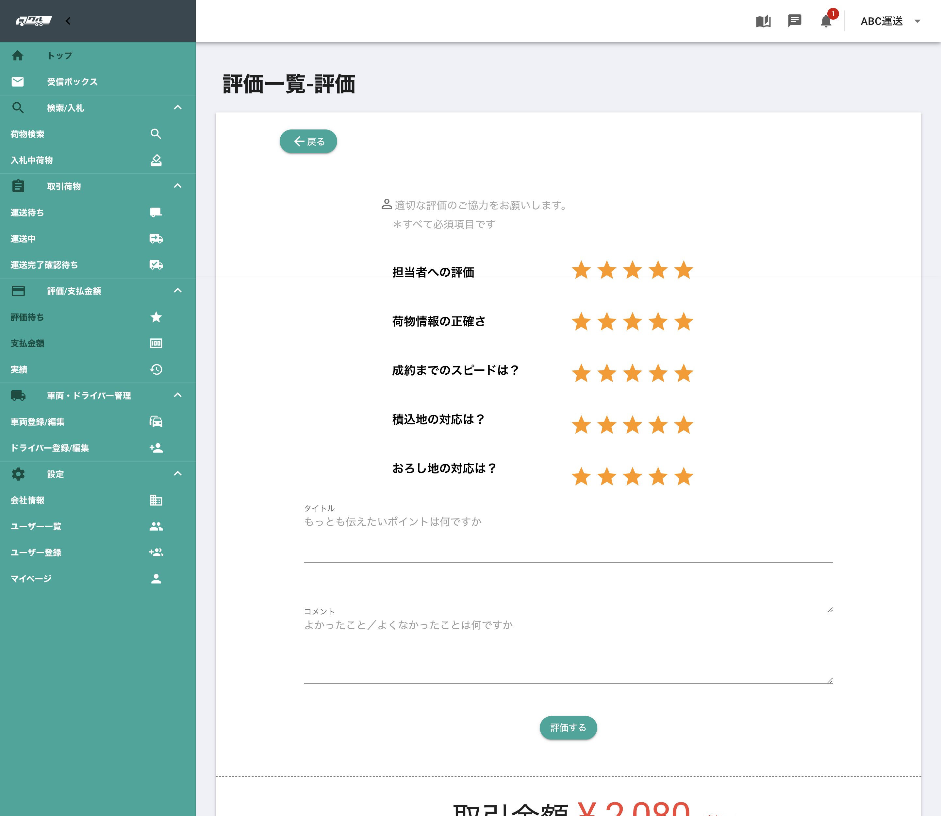Collapse the 評価/支払金額 section
Image resolution: width=941 pixels, height=816 pixels.
click(177, 291)
